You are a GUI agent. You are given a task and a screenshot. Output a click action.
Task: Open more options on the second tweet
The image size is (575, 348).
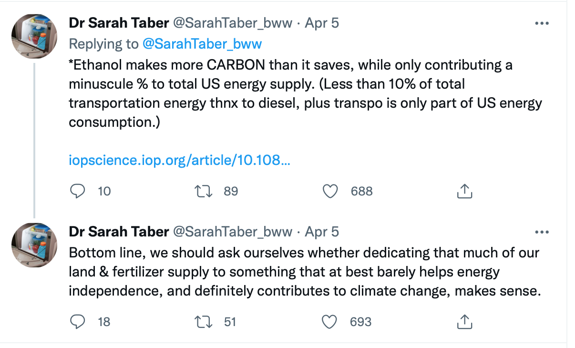point(542,232)
